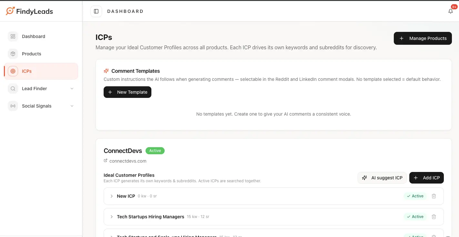Click the plus icon in Add ICP

pyautogui.click(x=416, y=178)
